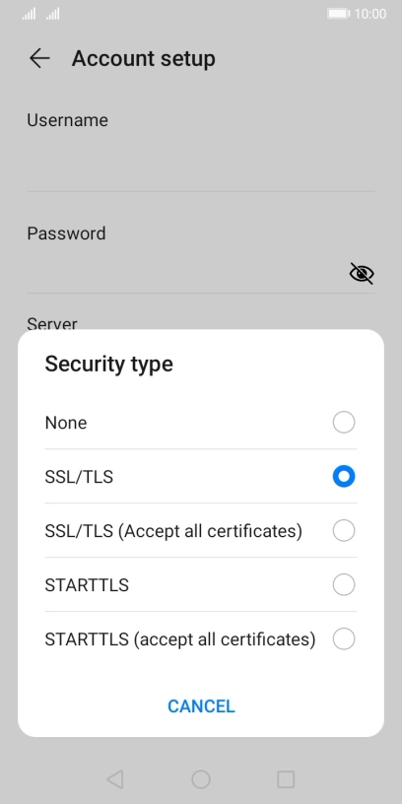Tap the back arrow in Account setup

(39, 58)
